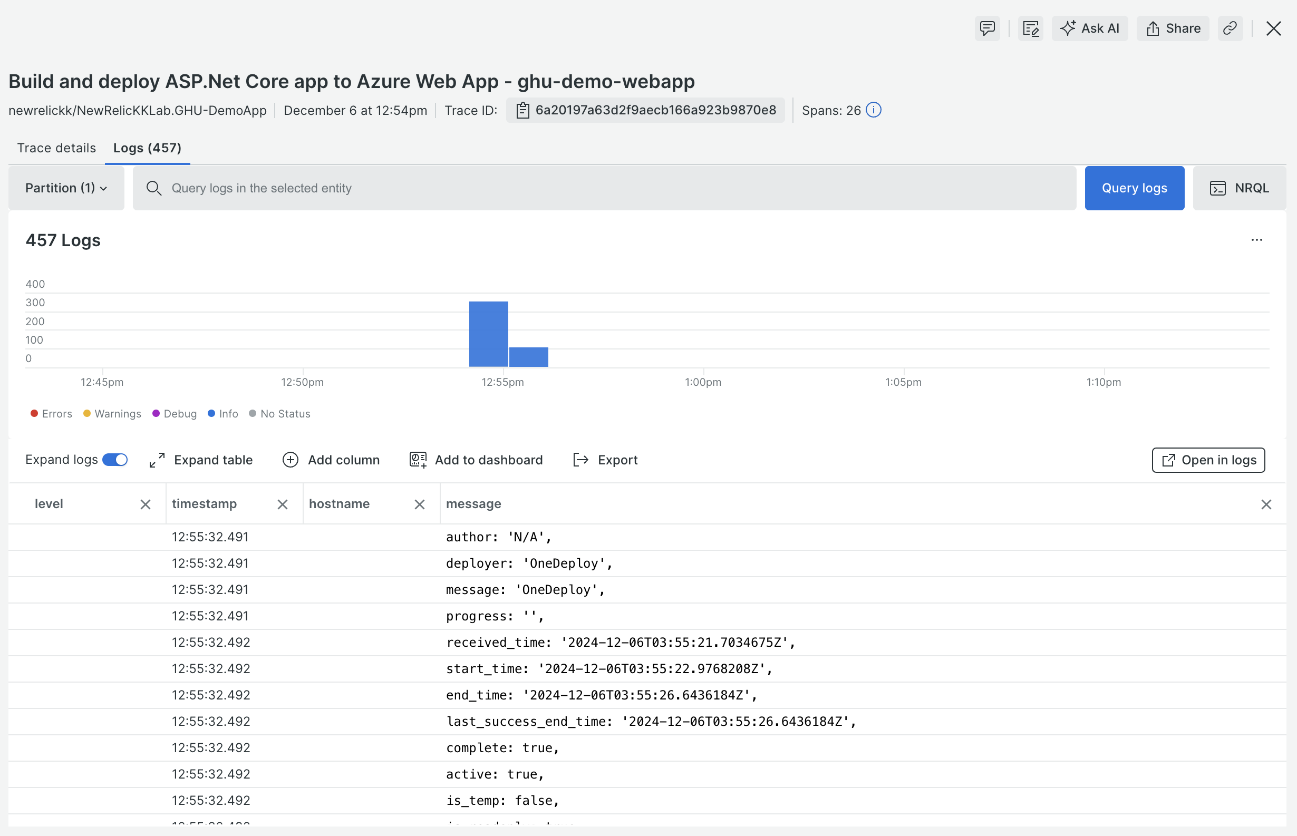Remove the hostname column
Screen dimensions: 1297x836
click(x=419, y=504)
